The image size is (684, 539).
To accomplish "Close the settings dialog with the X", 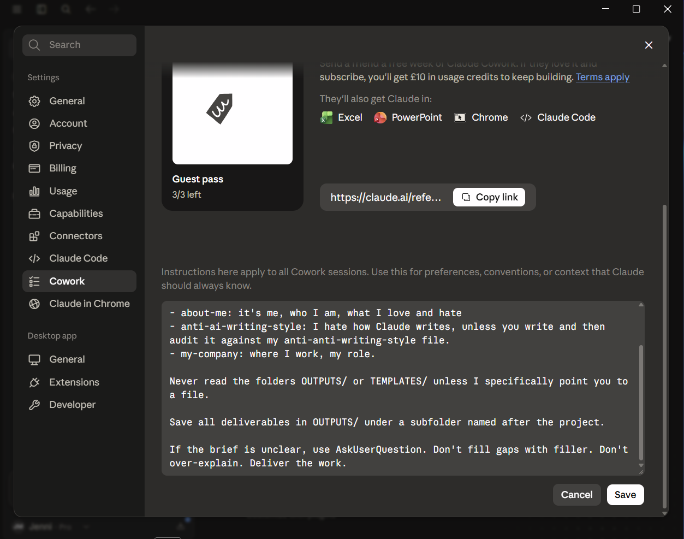I will 649,45.
